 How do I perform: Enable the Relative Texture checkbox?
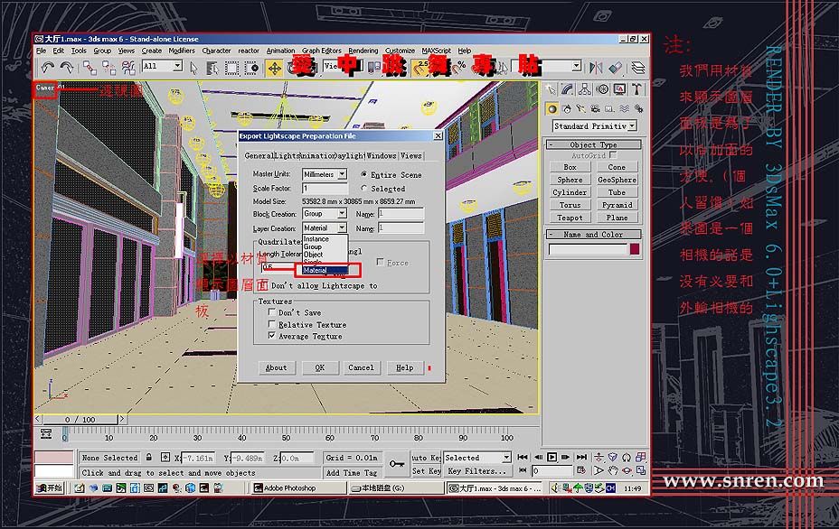pos(272,324)
